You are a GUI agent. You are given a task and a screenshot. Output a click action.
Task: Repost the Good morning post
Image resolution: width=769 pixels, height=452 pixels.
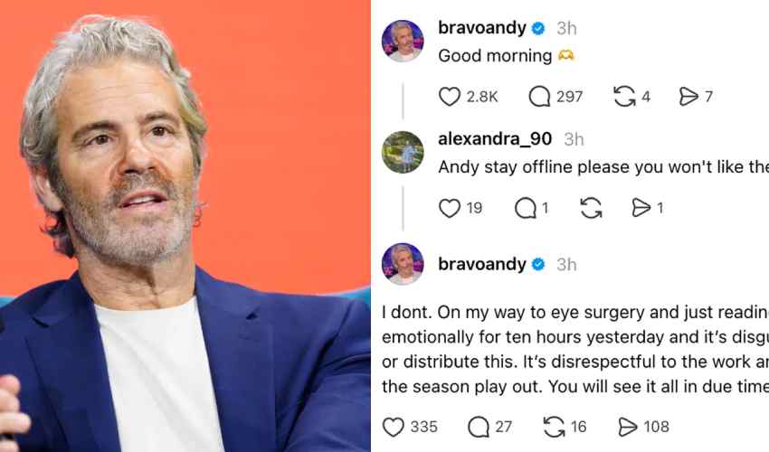coord(624,97)
